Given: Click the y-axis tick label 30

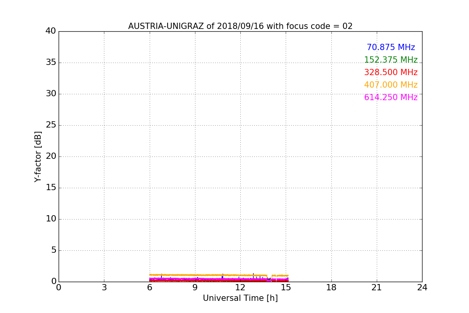Looking at the screenshot, I should (x=51, y=94).
